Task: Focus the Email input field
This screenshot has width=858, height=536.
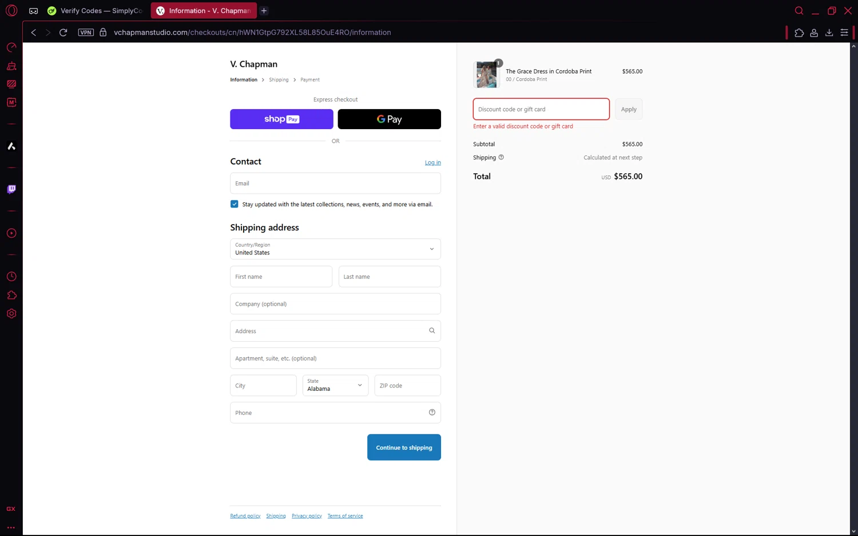Action: (x=335, y=183)
